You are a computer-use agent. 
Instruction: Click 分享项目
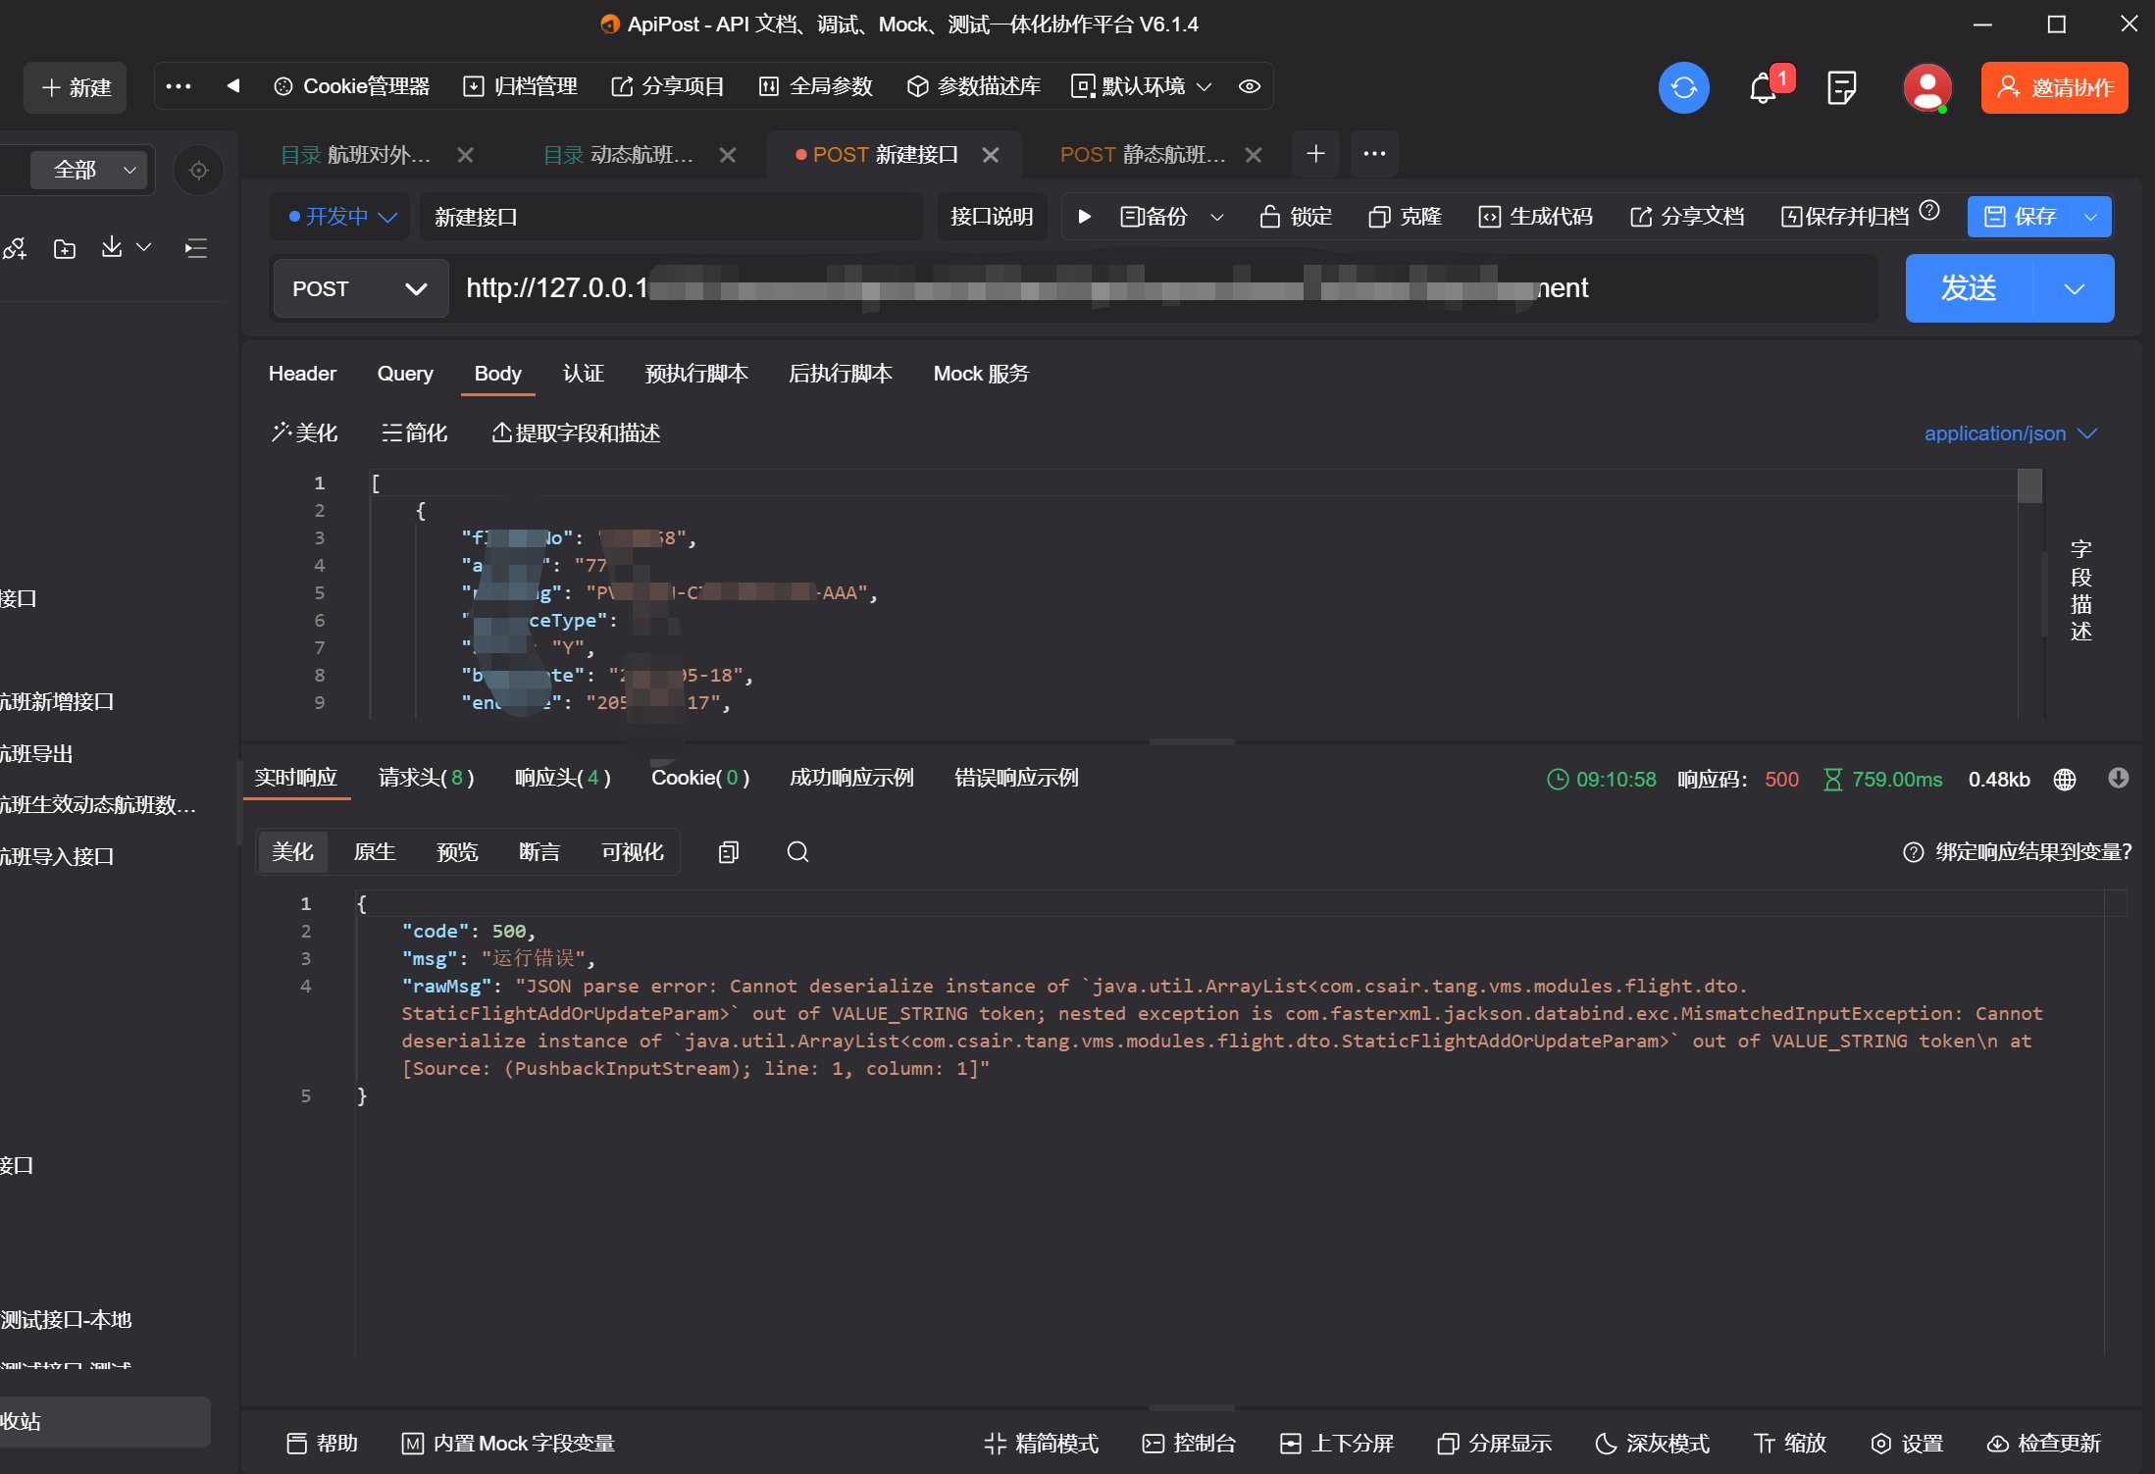[x=667, y=86]
